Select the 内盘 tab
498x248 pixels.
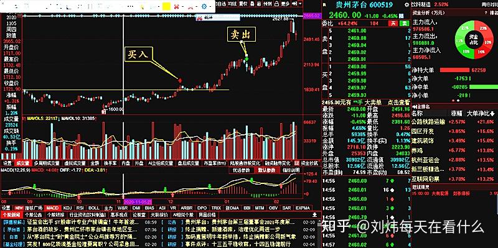point(126,163)
